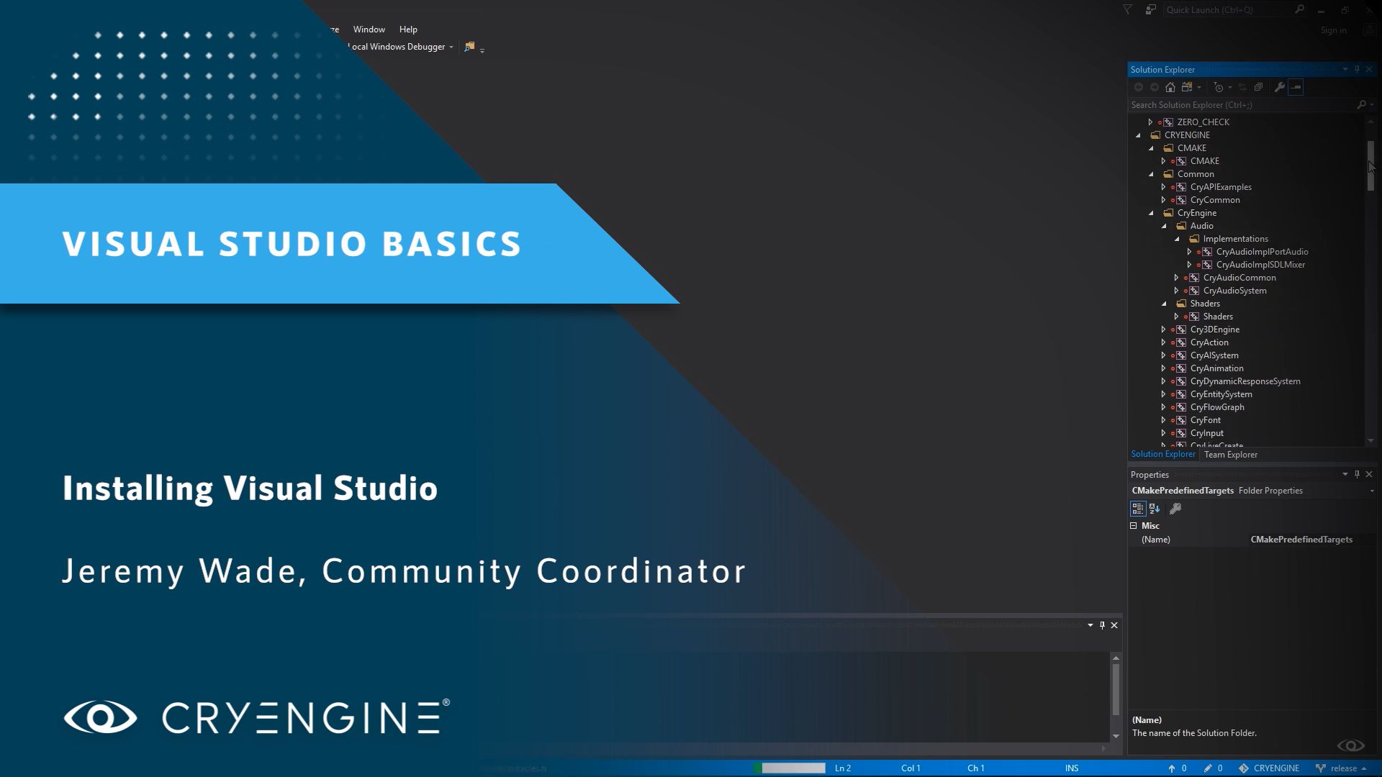This screenshot has height=777, width=1382.
Task: Pin the Solution Explorer panel
Action: pos(1358,69)
